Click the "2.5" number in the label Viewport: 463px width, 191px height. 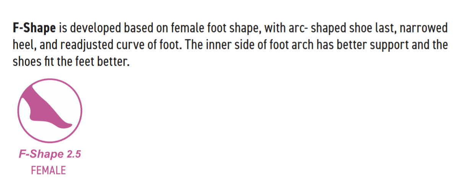[x=73, y=155]
